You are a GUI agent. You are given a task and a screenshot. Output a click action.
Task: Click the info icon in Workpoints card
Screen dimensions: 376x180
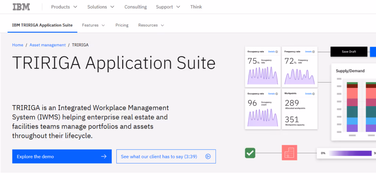tap(314, 94)
